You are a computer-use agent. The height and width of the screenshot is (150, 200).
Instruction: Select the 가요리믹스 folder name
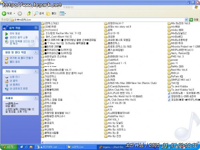pyautogui.click(x=50, y=76)
